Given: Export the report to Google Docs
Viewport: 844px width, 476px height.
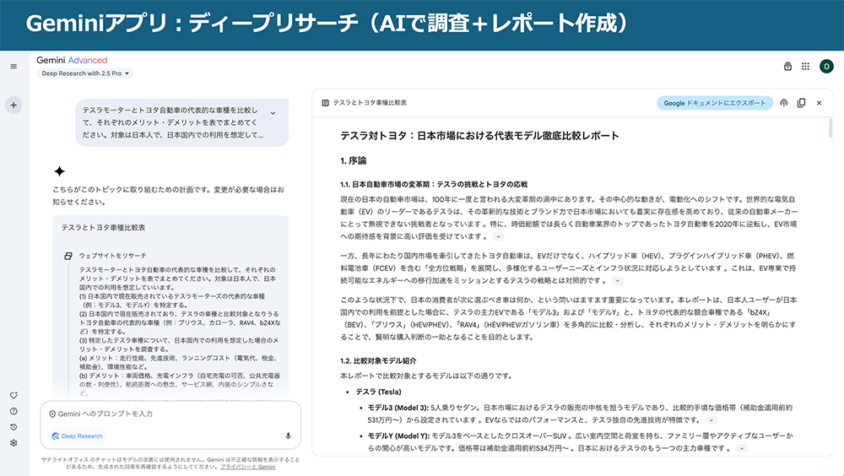Looking at the screenshot, I should (x=715, y=103).
